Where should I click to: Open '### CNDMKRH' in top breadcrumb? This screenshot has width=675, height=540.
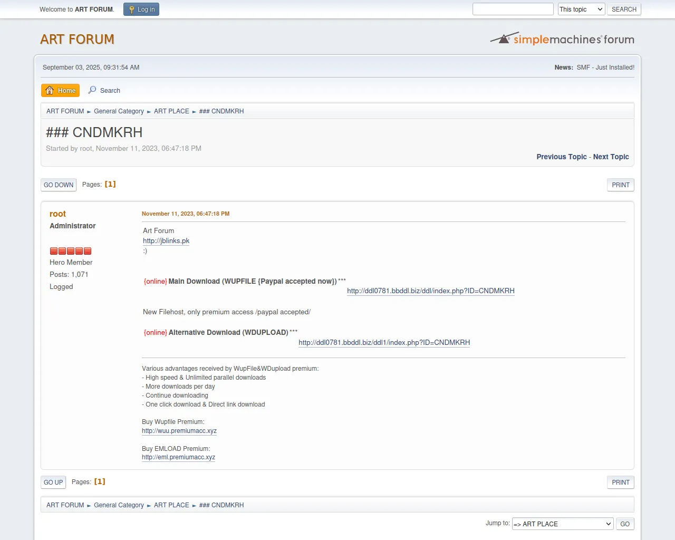point(221,111)
